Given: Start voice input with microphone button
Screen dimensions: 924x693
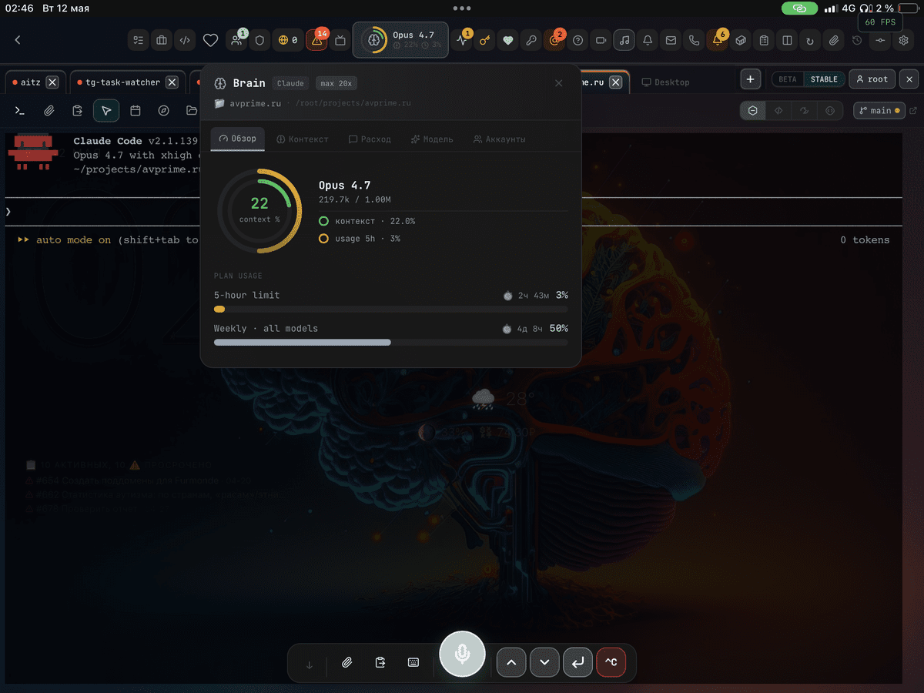Looking at the screenshot, I should tap(462, 654).
